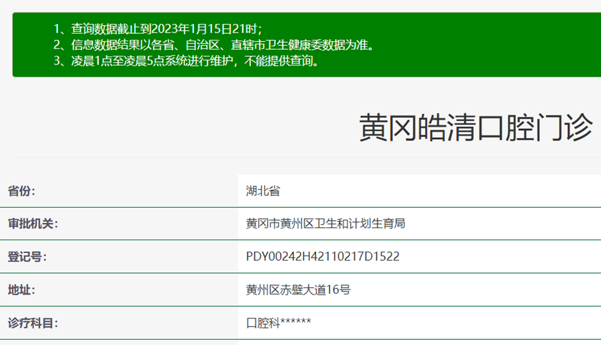Click the 省份 row label
Image resolution: width=601 pixels, height=345 pixels.
[22, 191]
